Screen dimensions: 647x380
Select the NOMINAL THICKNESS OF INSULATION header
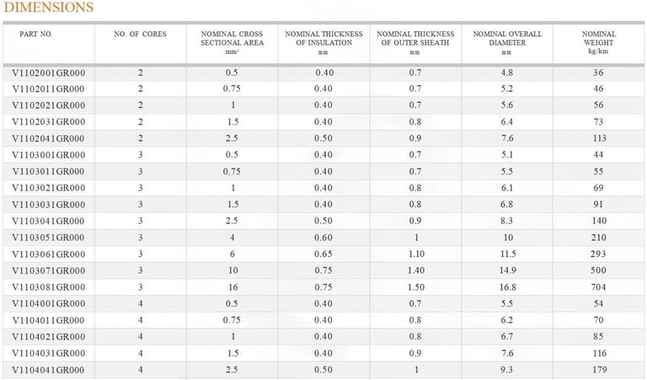(x=324, y=39)
